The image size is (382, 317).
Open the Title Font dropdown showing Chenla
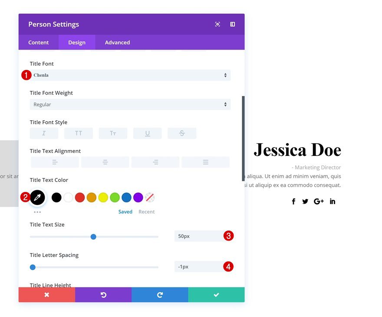(x=130, y=75)
